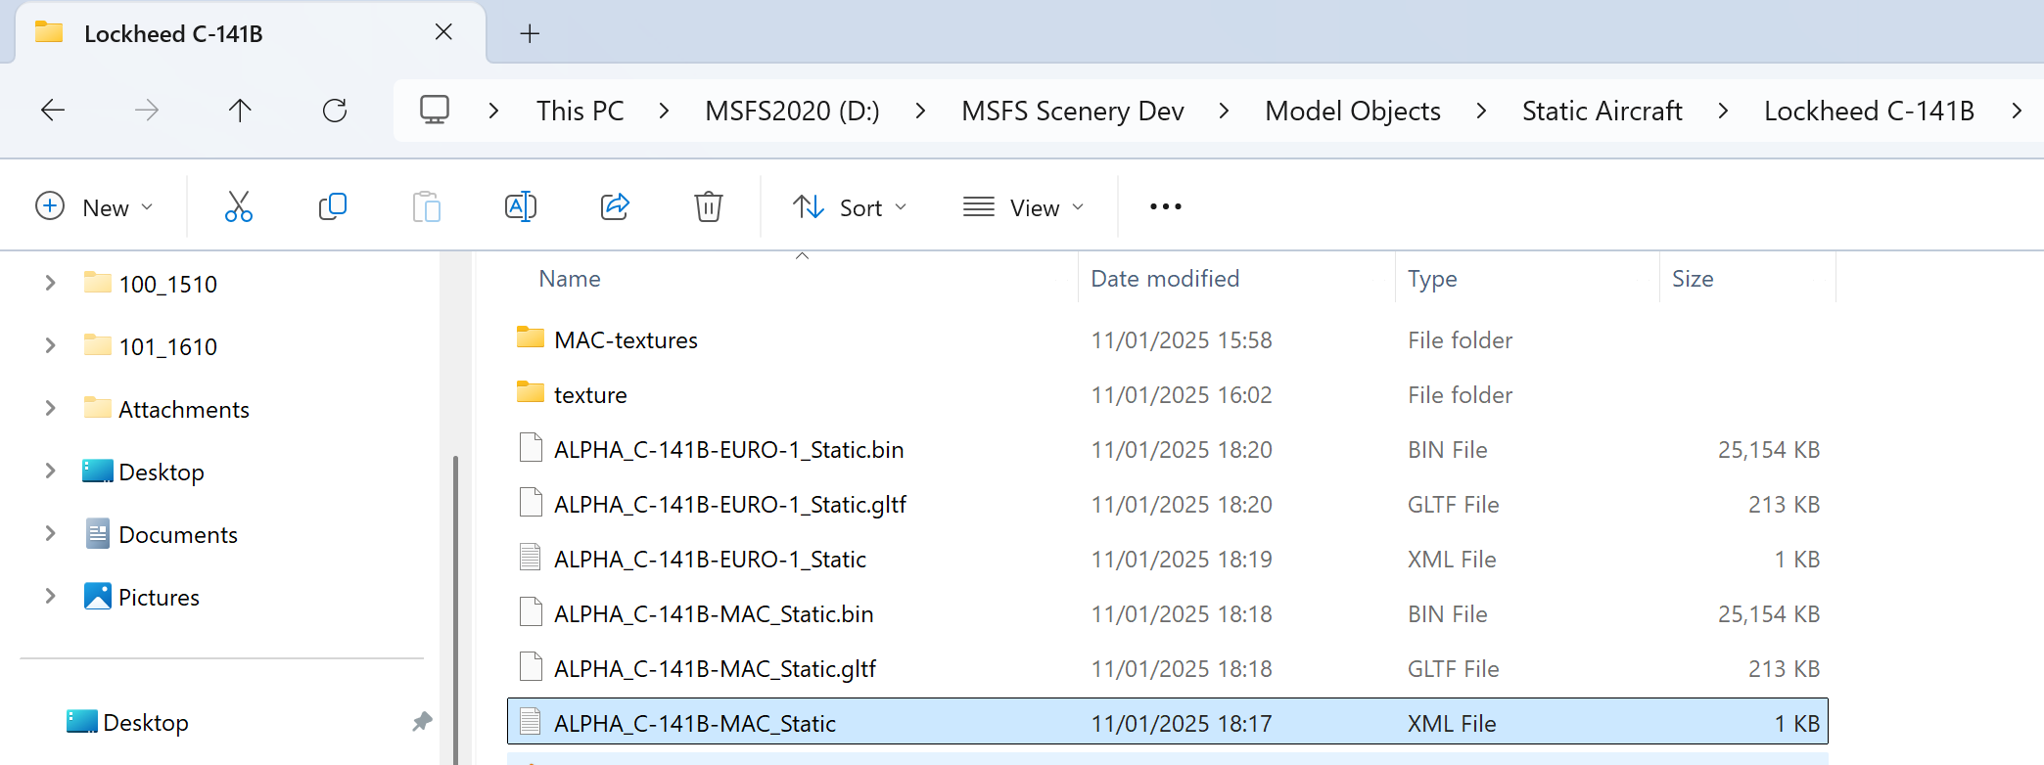The image size is (2044, 765).
Task: Go forward using the forward arrow
Action: pos(147,111)
